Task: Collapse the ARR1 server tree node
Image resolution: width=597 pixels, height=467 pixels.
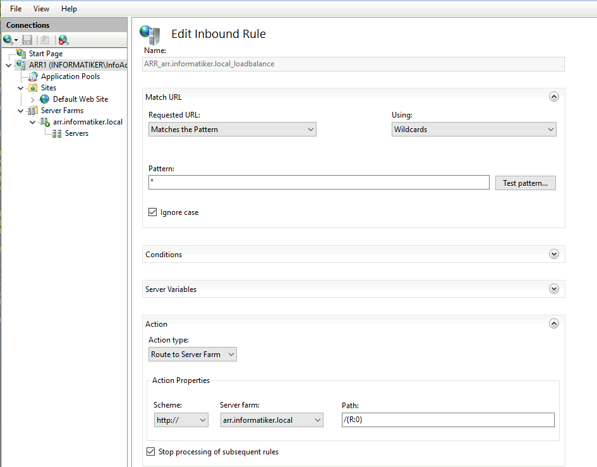Action: (x=9, y=65)
